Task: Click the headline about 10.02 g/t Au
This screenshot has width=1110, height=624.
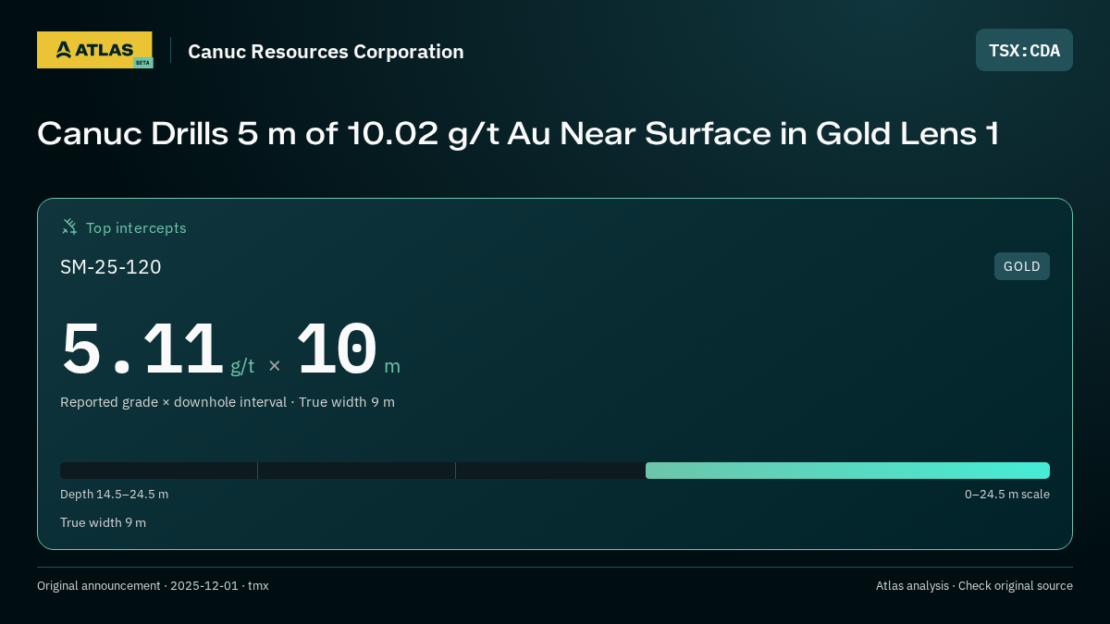Action: (x=518, y=134)
